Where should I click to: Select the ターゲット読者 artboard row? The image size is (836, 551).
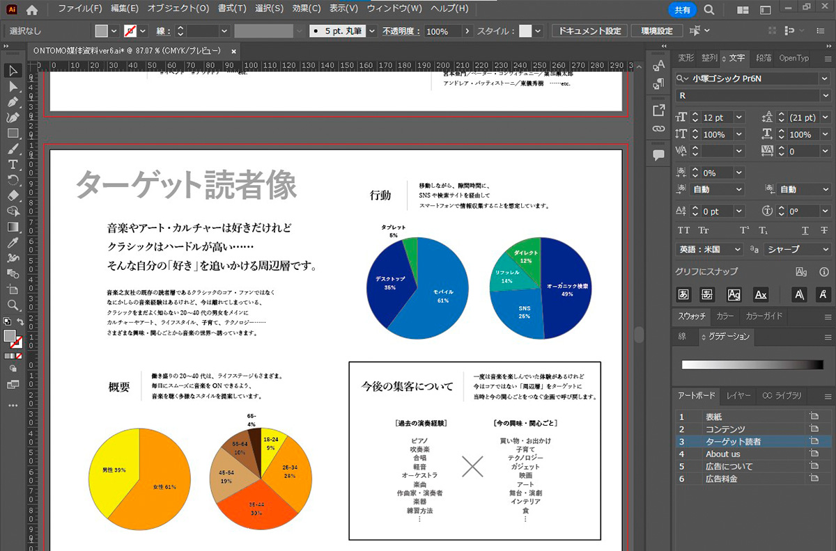pos(752,442)
